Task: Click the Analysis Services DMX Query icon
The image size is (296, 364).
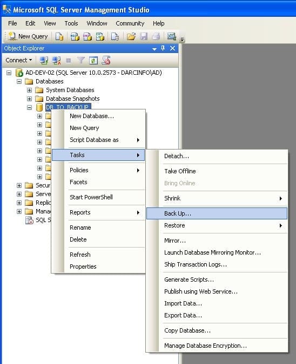Action: coord(88,36)
